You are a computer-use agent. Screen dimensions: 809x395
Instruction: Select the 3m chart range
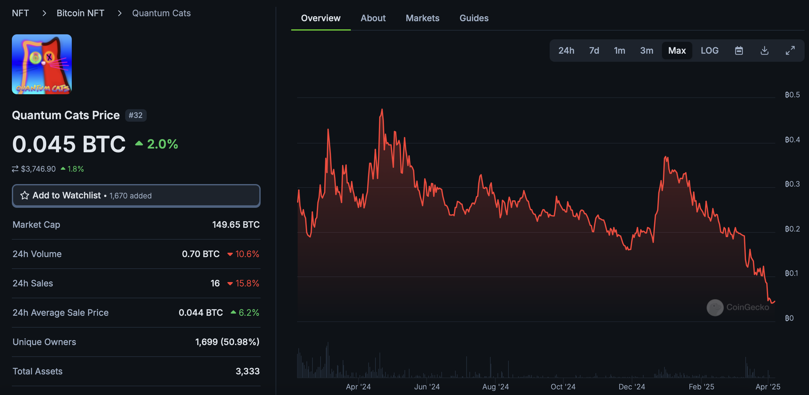(x=647, y=51)
